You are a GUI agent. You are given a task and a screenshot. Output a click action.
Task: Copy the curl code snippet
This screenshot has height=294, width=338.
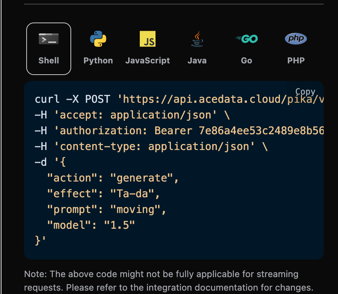pos(305,91)
